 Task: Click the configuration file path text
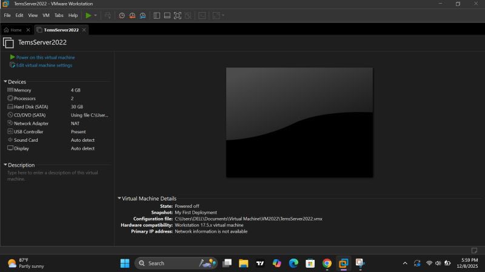(249, 219)
